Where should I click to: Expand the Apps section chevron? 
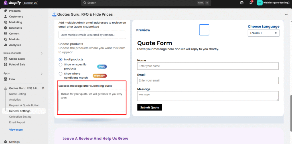(42, 74)
